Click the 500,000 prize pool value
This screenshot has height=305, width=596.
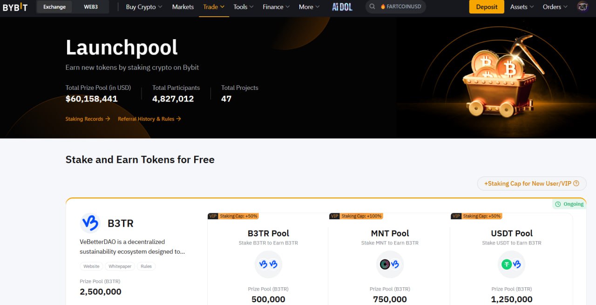[268, 299]
